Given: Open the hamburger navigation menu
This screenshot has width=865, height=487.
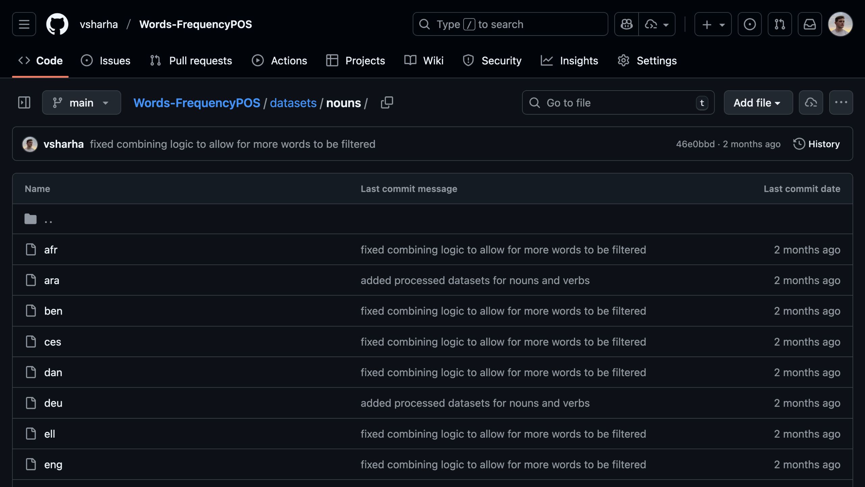Looking at the screenshot, I should 24,24.
